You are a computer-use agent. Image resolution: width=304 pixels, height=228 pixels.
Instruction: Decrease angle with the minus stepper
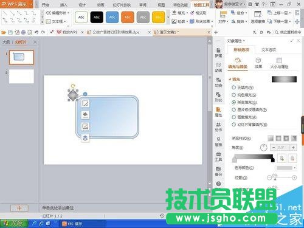(x=274, y=148)
